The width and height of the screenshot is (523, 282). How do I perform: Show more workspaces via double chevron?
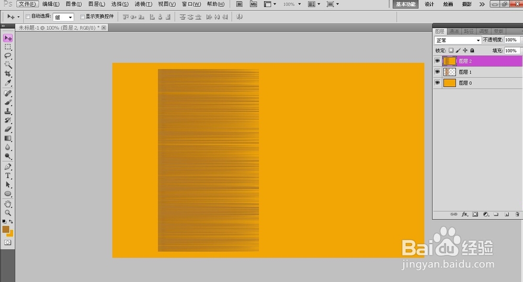[x=482, y=4]
